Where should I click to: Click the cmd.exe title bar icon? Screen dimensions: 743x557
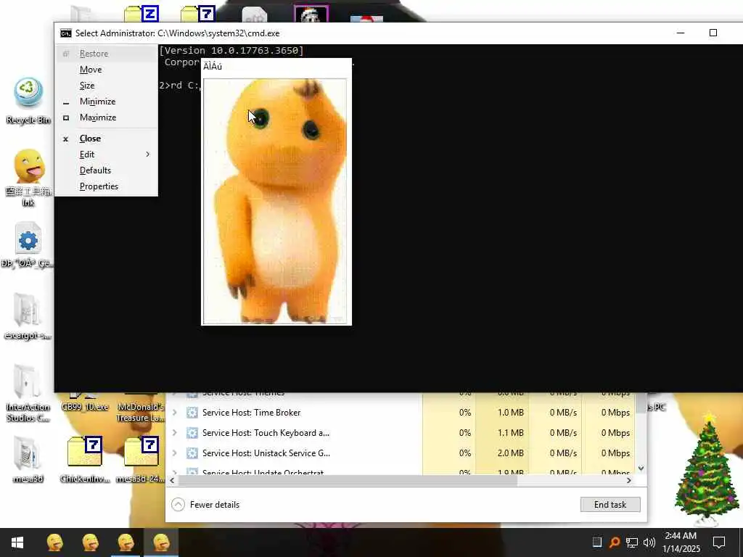[x=66, y=33]
